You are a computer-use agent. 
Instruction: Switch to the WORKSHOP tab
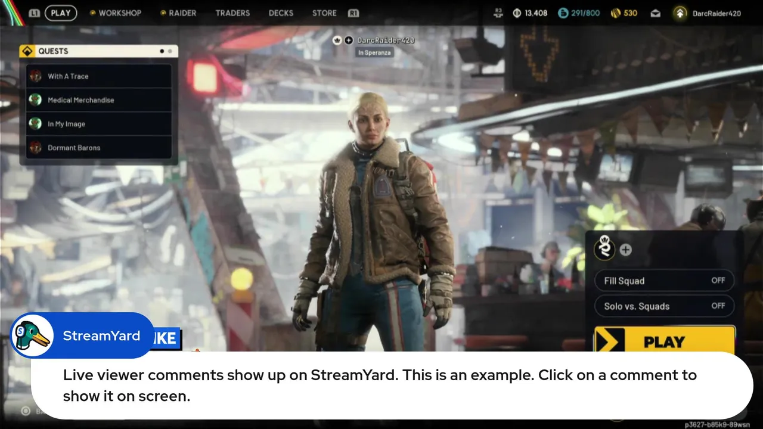pyautogui.click(x=115, y=13)
